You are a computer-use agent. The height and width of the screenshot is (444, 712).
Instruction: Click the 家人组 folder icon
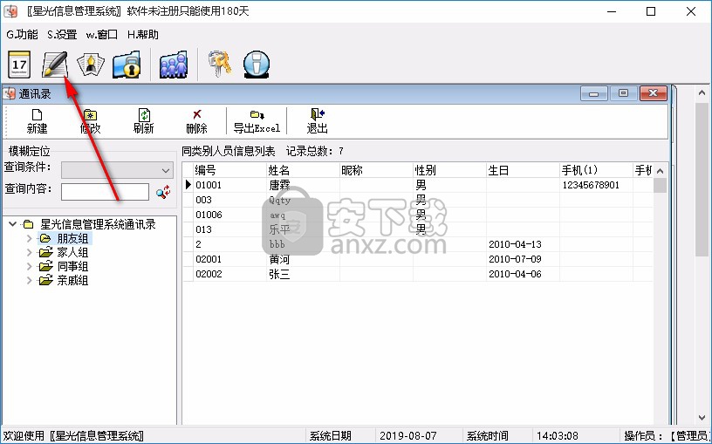pyautogui.click(x=45, y=252)
